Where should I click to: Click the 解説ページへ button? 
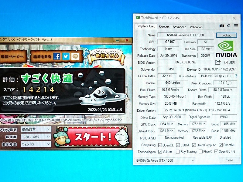tap(13, 56)
